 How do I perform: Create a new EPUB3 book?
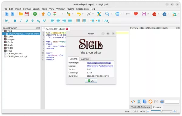pos(13,14)
